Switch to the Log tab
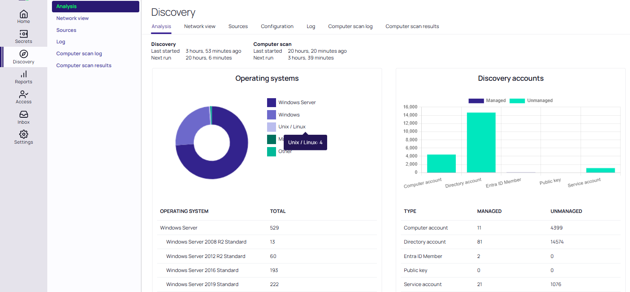Image resolution: width=630 pixels, height=292 pixels. 311,26
